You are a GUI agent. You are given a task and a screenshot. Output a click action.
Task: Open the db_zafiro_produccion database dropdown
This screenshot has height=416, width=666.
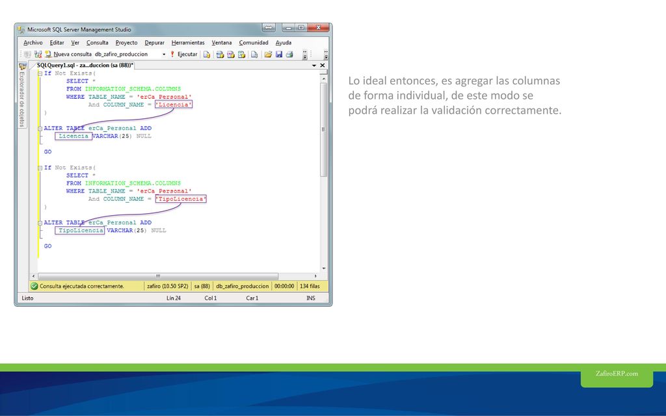coord(163,55)
